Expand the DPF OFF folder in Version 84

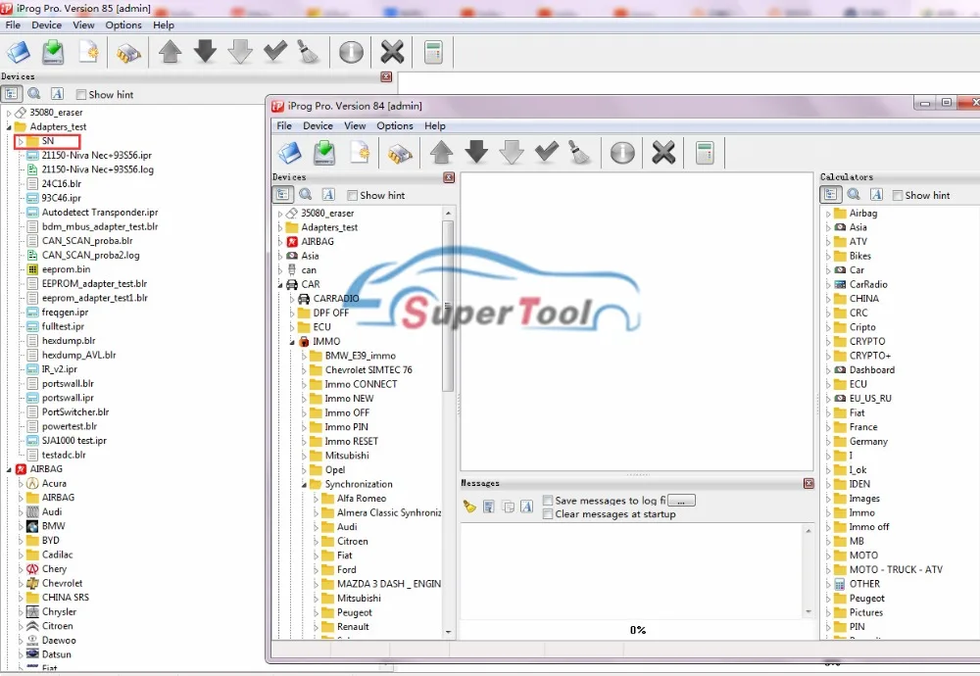point(292,313)
